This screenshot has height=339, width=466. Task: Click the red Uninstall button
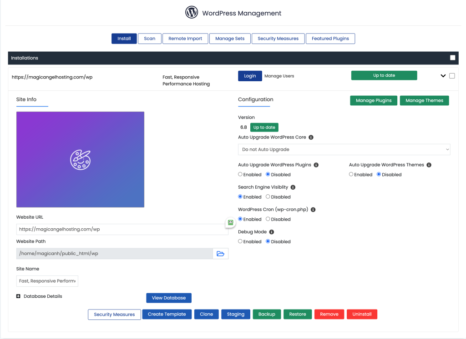pyautogui.click(x=362, y=314)
